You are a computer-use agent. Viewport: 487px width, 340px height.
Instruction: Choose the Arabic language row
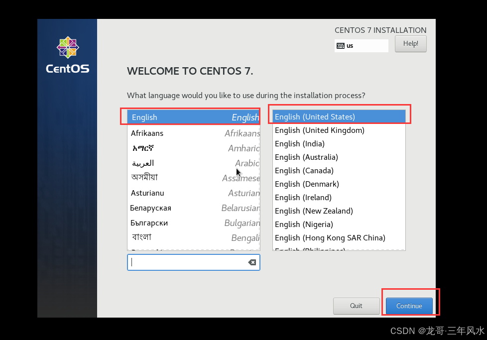pos(194,163)
